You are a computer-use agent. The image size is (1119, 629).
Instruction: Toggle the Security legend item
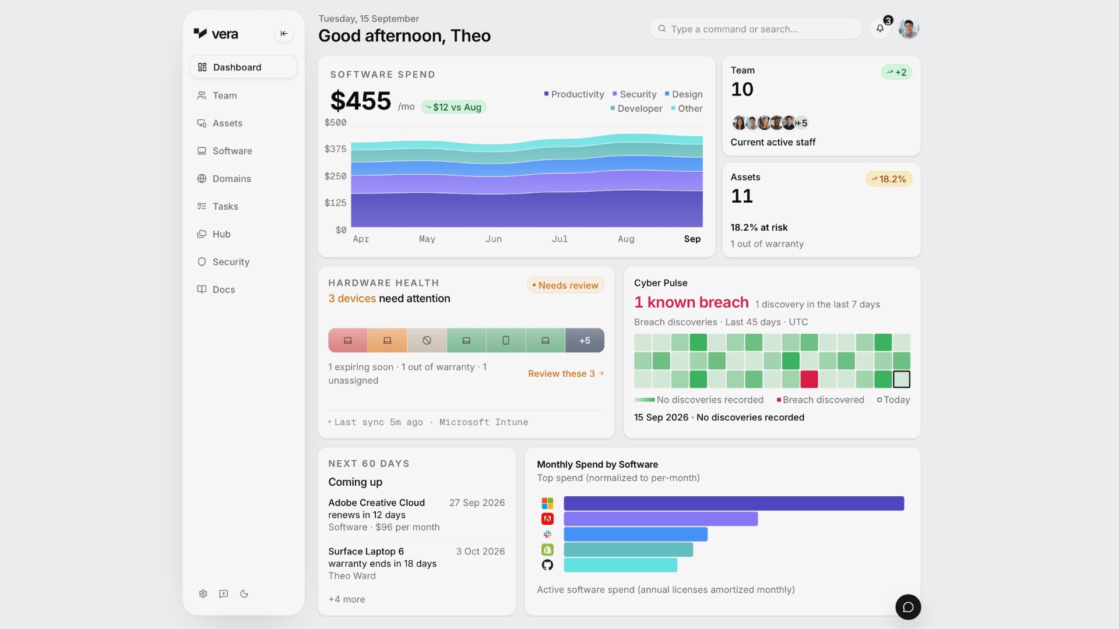click(634, 94)
